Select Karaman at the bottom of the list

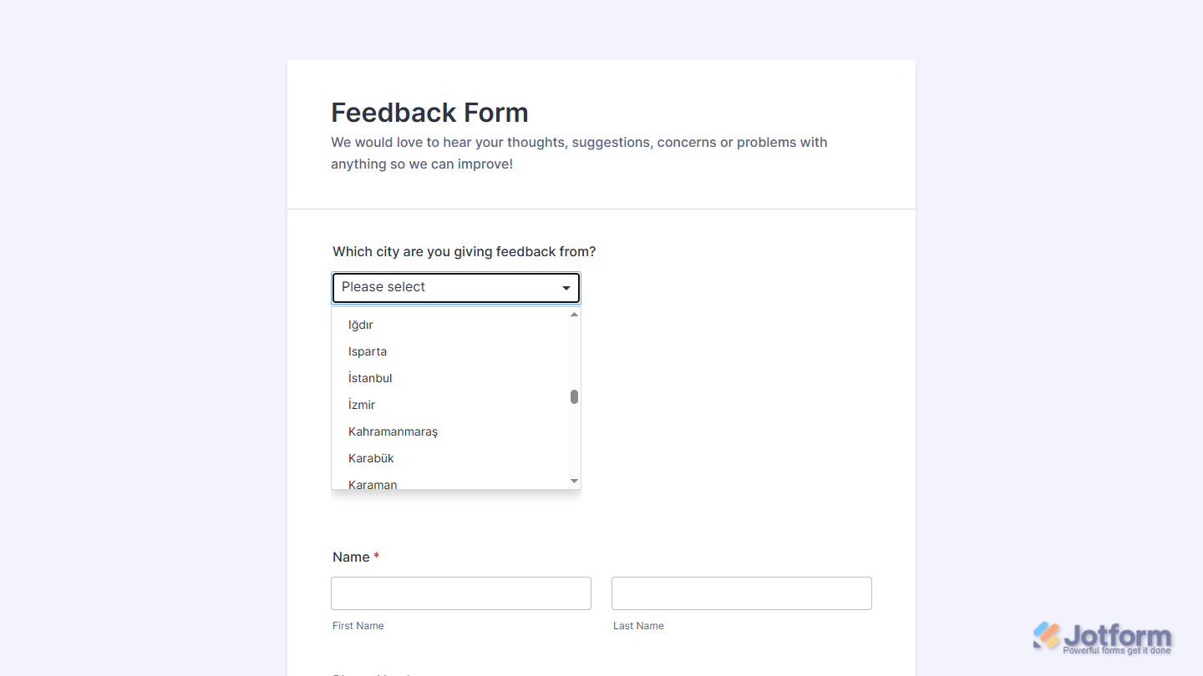click(373, 483)
